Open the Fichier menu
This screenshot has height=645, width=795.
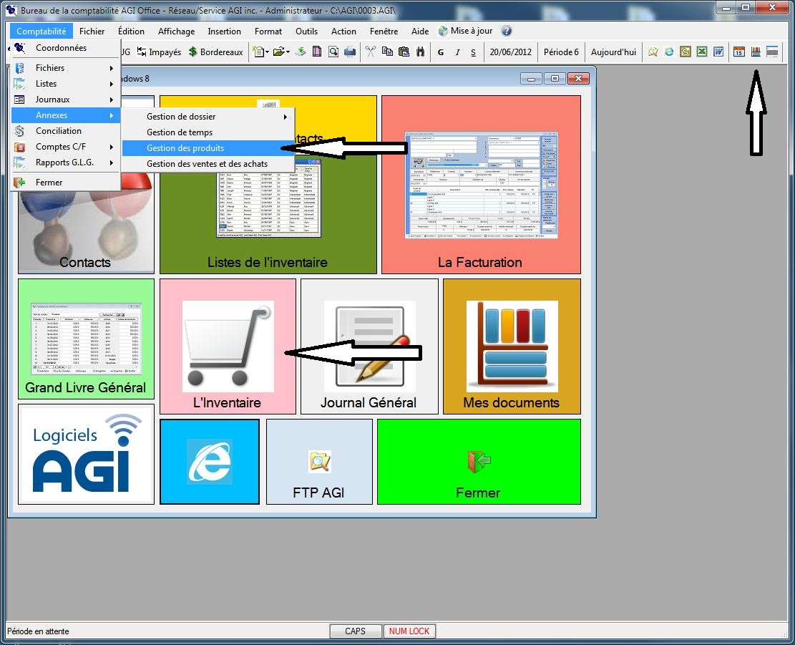[92, 31]
